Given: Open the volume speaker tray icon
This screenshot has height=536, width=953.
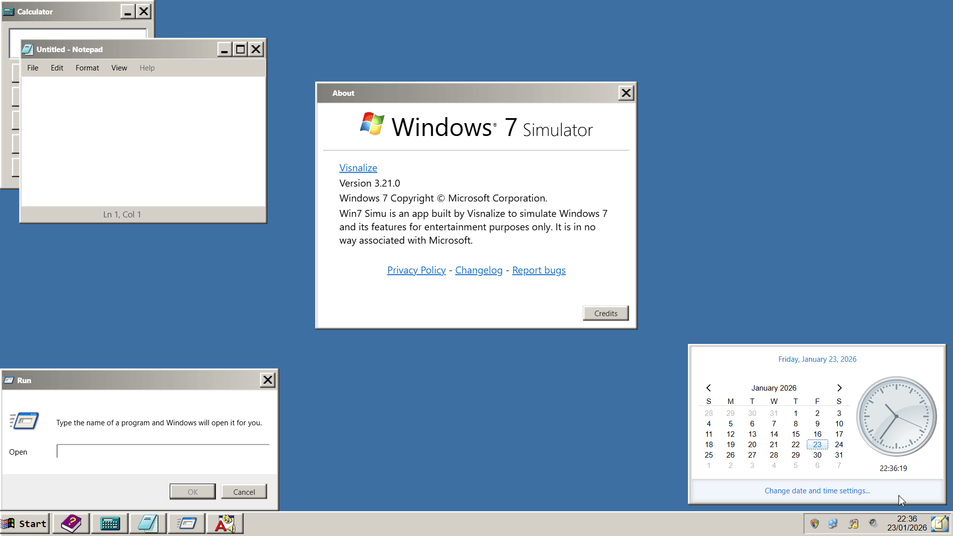Looking at the screenshot, I should tap(873, 524).
